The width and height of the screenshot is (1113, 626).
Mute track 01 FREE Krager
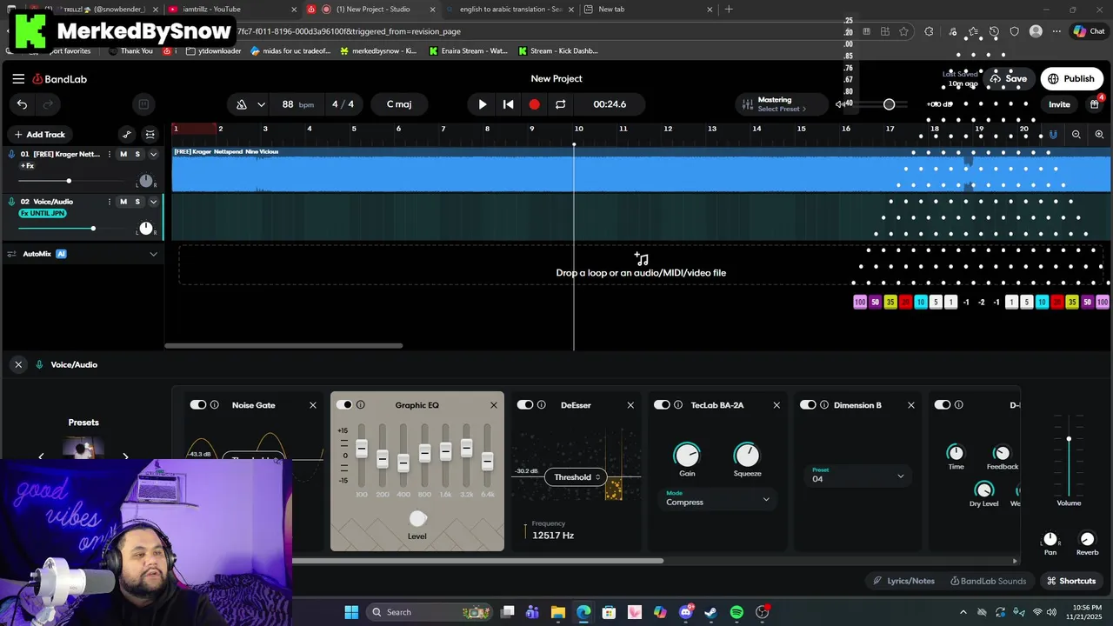click(123, 154)
